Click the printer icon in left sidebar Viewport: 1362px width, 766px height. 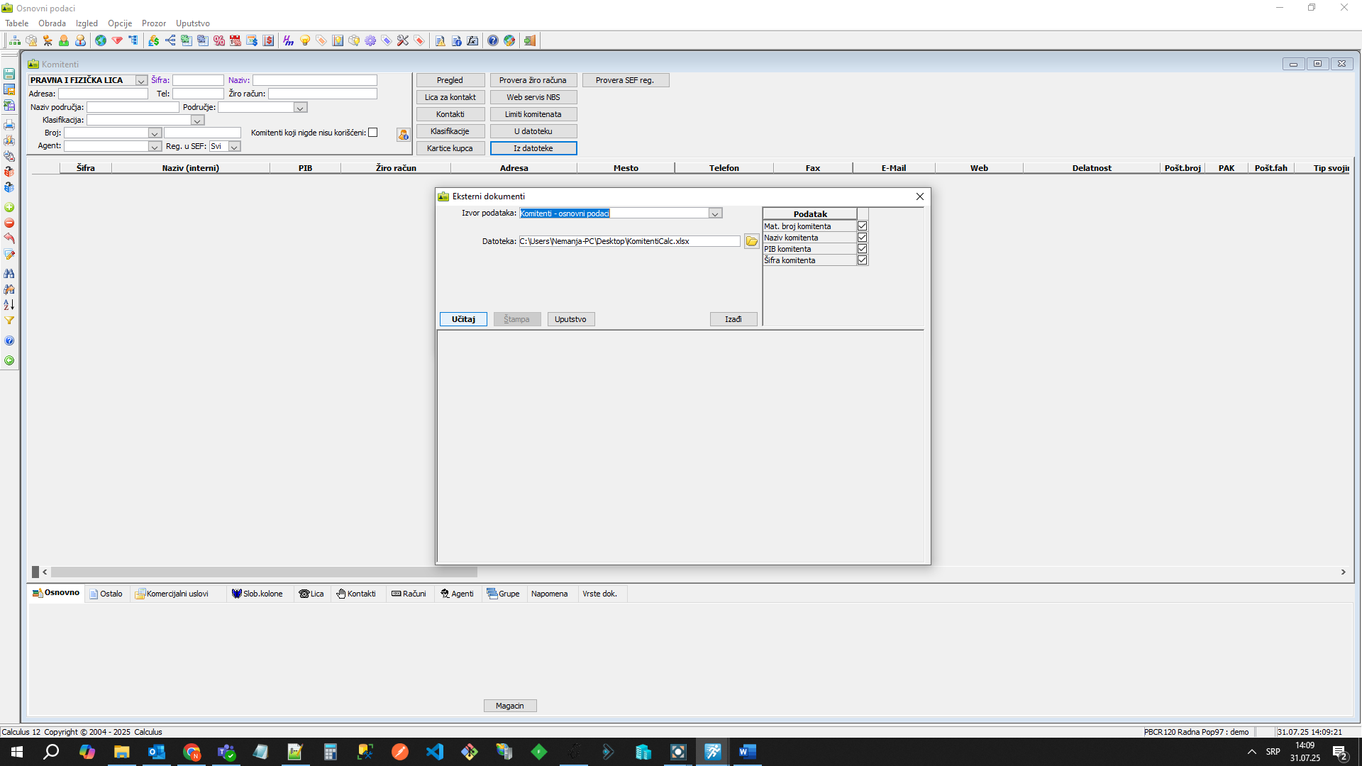[9, 125]
